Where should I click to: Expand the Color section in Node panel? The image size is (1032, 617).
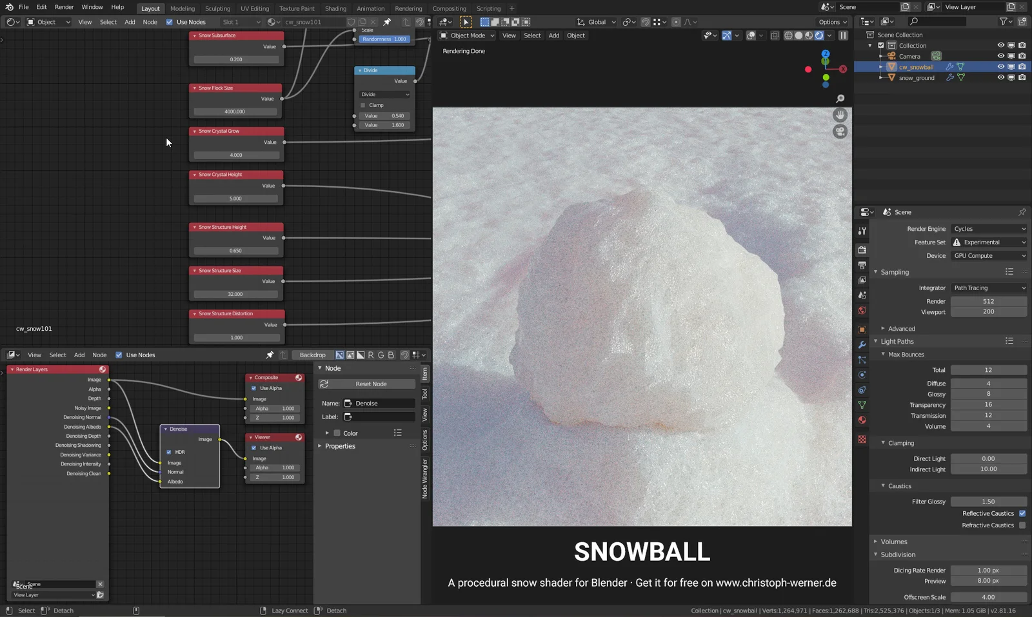327,433
